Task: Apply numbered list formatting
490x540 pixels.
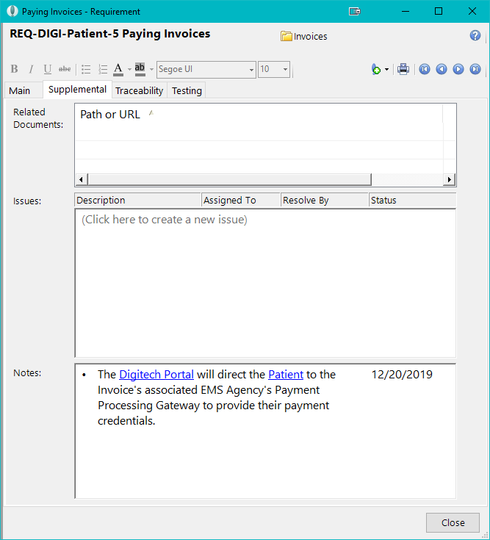Action: [103, 69]
